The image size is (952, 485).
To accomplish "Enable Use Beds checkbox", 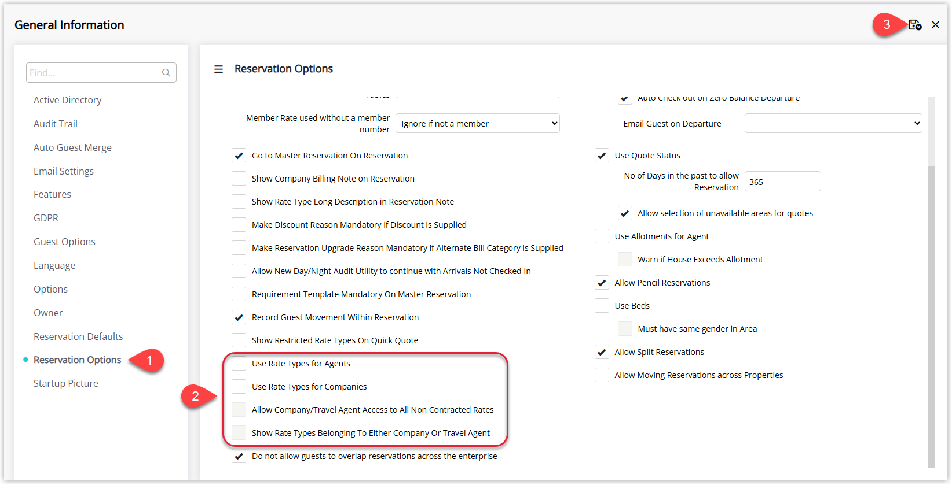I will (602, 306).
